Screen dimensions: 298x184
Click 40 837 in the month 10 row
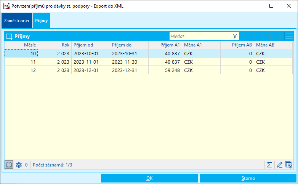click(165, 53)
